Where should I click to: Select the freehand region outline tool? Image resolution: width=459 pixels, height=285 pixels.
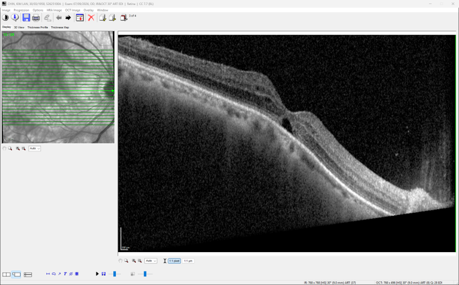tap(54, 274)
